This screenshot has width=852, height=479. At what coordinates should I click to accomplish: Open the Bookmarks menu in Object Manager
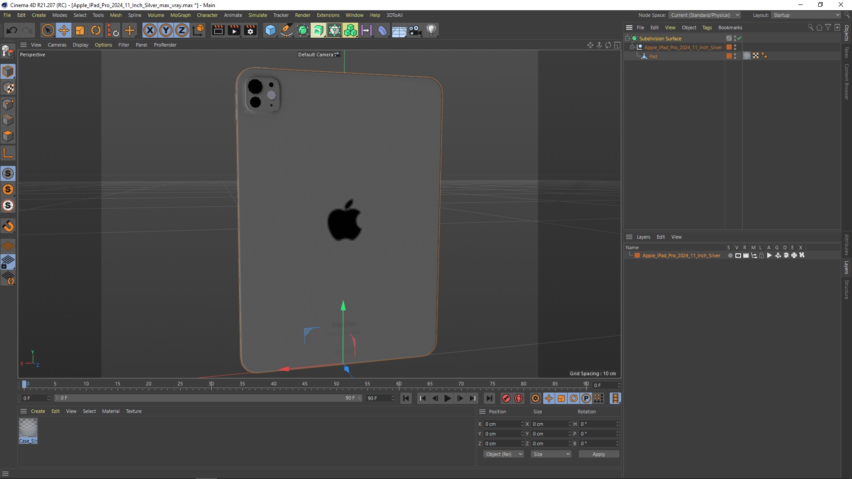(x=730, y=27)
